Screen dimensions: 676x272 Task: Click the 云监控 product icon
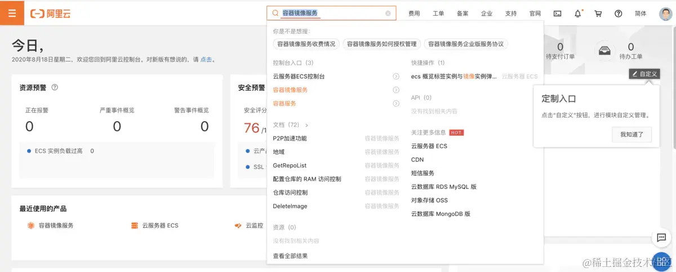[238, 225]
